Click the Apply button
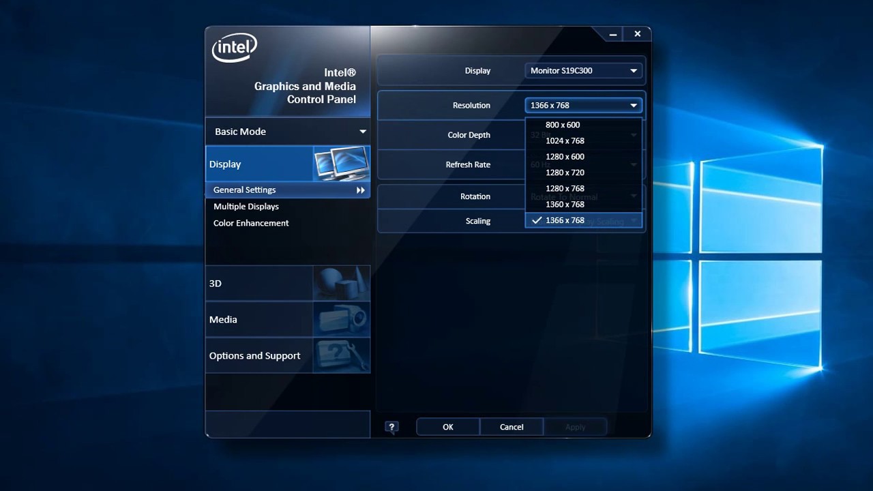 [576, 427]
